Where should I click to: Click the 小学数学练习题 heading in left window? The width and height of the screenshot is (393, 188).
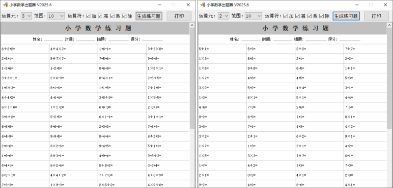click(99, 28)
